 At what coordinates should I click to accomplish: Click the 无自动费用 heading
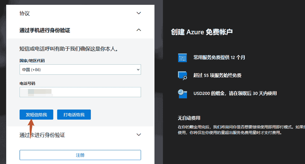[x=189, y=118]
